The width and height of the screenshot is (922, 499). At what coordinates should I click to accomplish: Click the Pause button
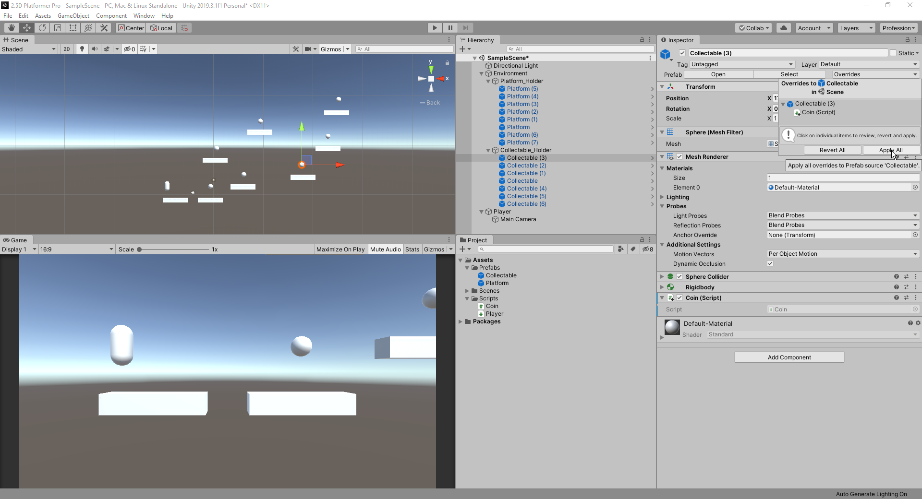click(450, 27)
